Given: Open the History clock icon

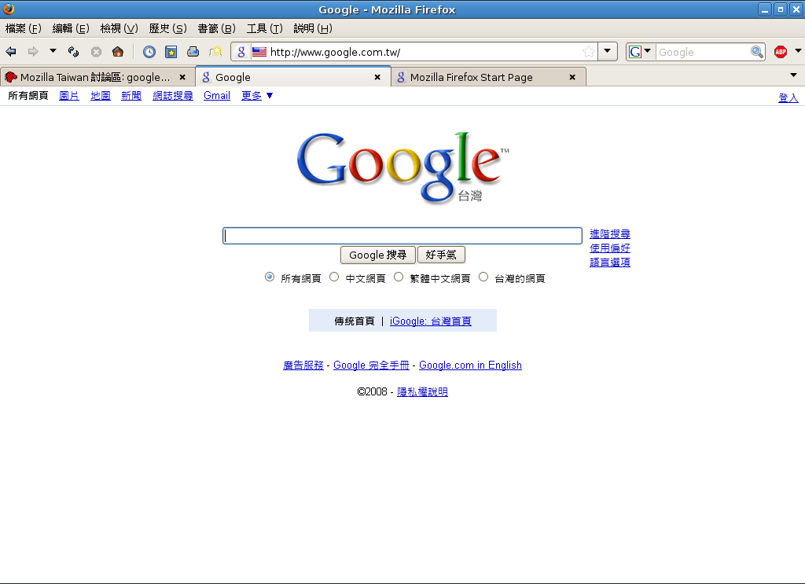Looking at the screenshot, I should 149,52.
